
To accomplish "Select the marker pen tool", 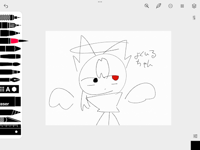I will (x=10, y=33).
